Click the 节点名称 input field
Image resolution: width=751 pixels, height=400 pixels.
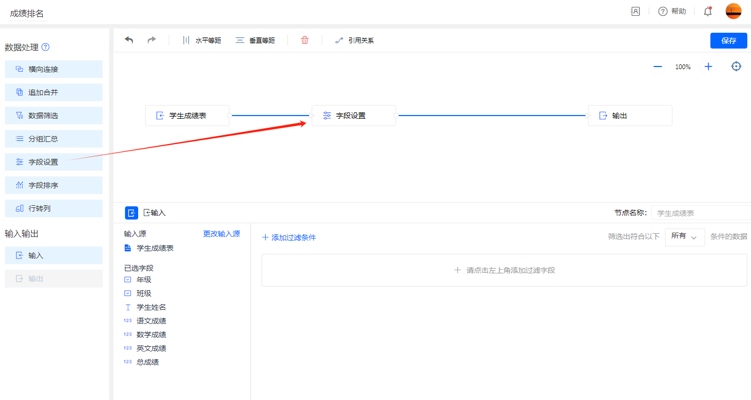coord(700,213)
